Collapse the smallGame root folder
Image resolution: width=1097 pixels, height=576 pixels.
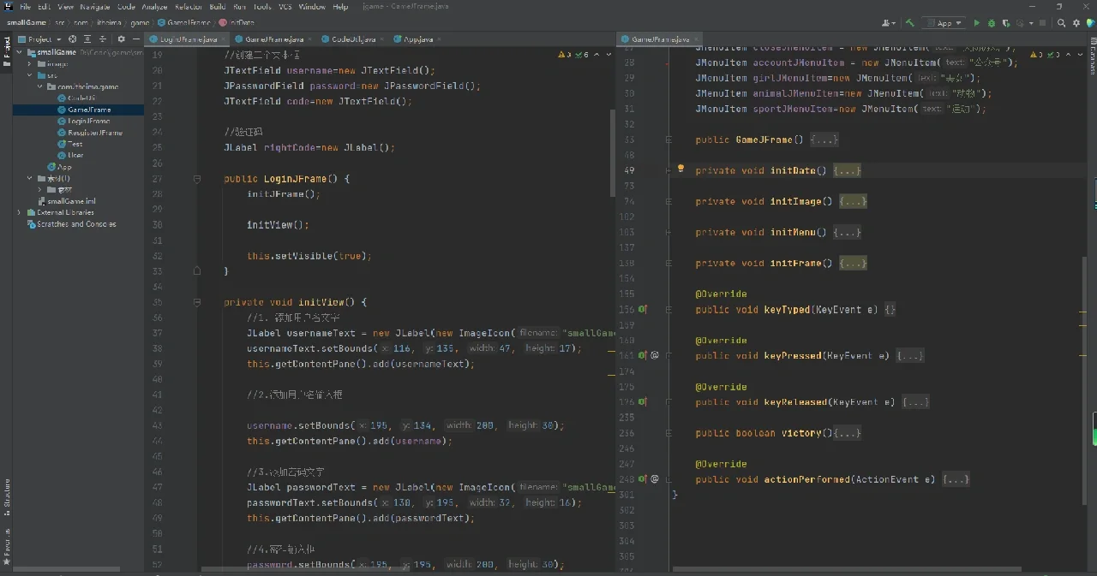(20, 51)
